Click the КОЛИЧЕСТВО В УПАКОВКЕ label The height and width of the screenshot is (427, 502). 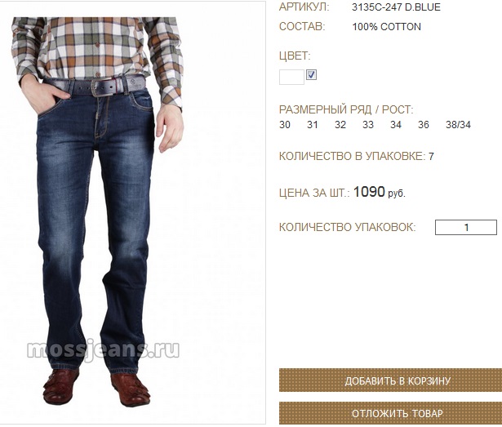point(352,156)
